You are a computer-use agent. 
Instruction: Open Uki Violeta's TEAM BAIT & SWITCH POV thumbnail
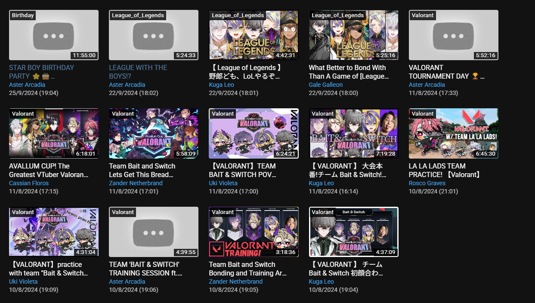pos(254,133)
